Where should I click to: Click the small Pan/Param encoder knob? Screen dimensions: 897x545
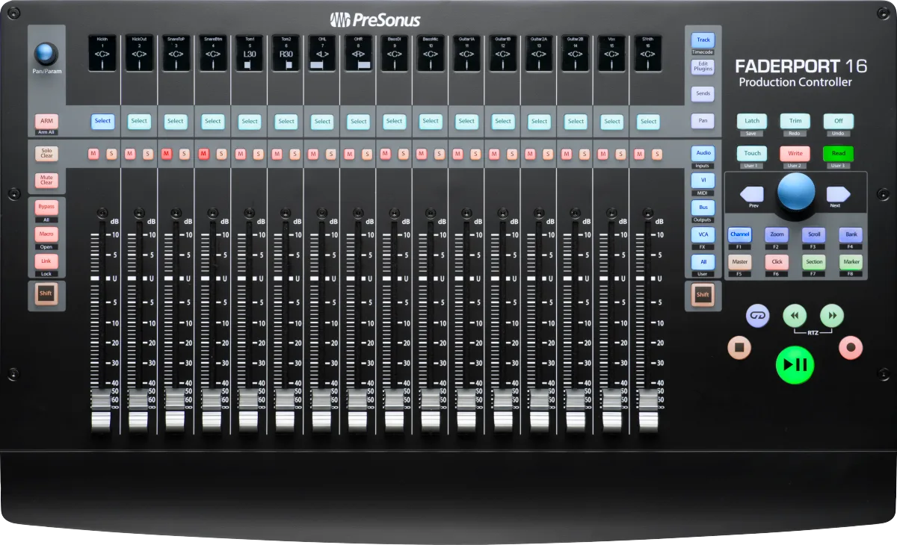(46, 54)
